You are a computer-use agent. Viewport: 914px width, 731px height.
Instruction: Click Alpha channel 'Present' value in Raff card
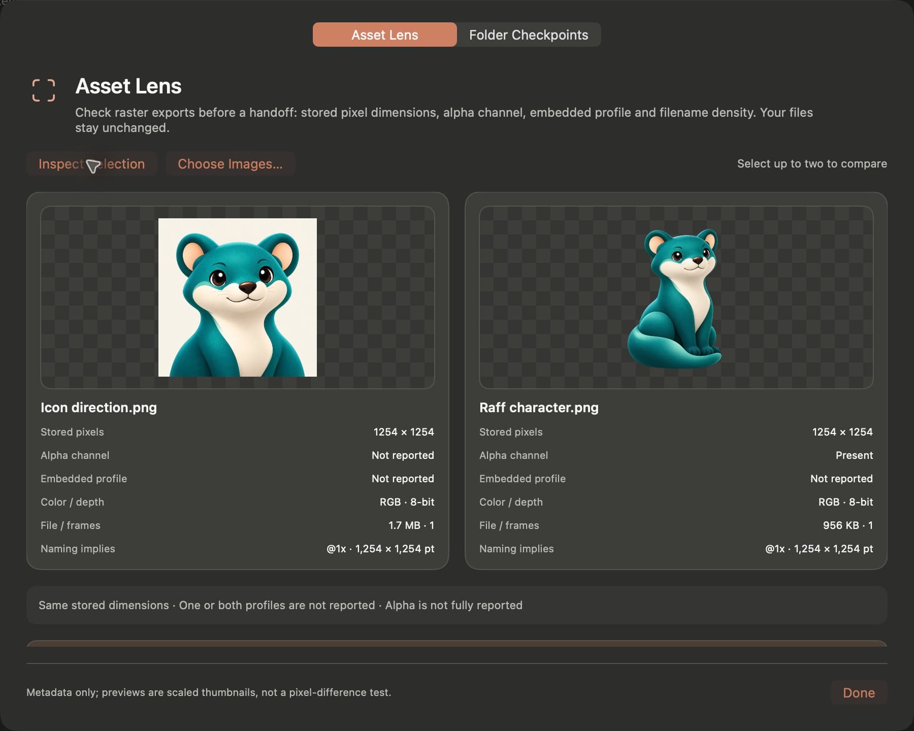tap(854, 455)
